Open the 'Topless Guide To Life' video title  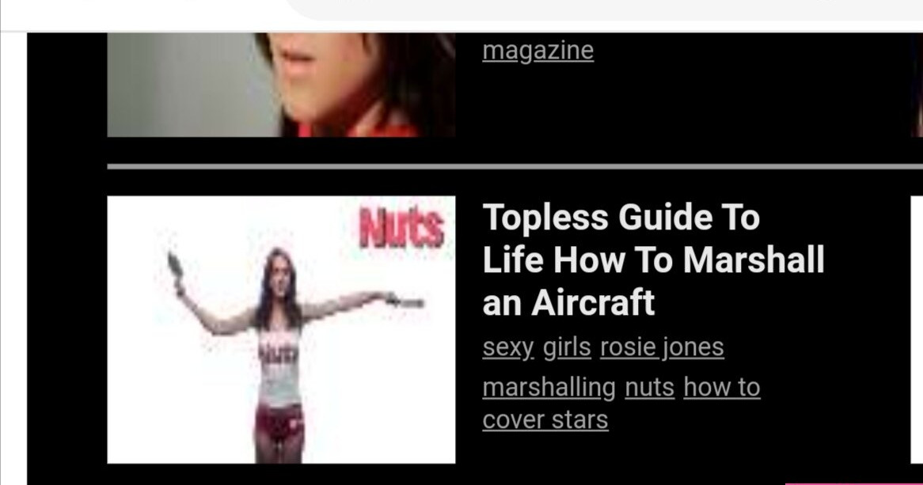653,260
